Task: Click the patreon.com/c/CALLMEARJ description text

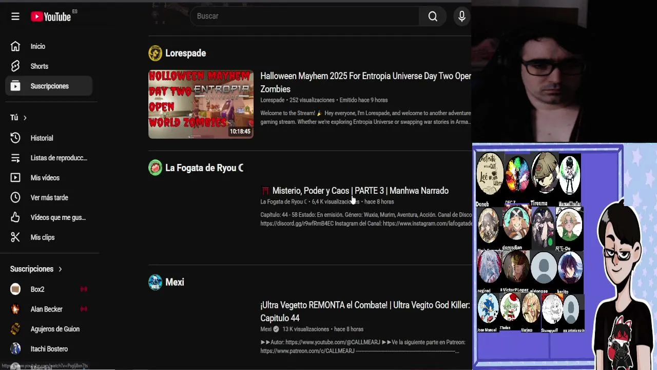Action: click(x=307, y=351)
